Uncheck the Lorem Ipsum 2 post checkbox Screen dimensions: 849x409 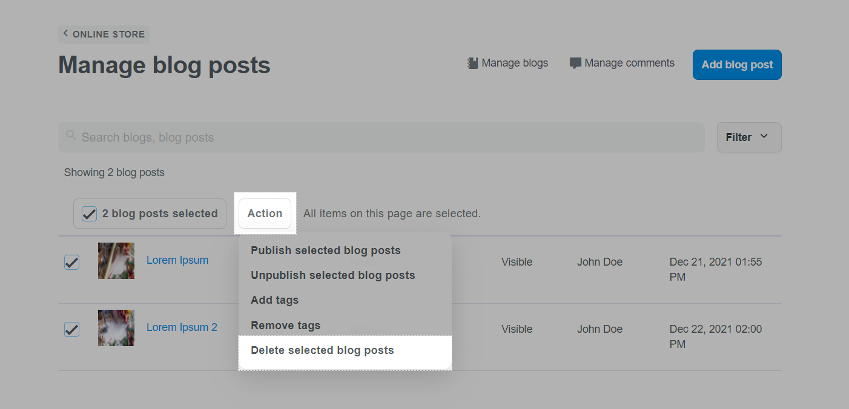pyautogui.click(x=71, y=329)
